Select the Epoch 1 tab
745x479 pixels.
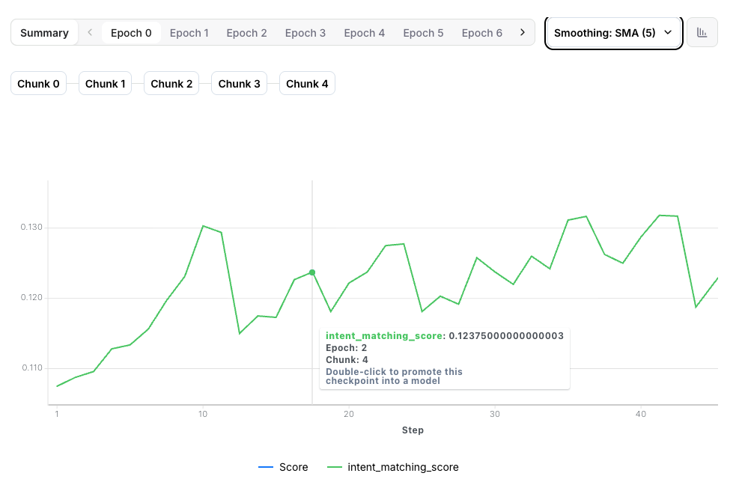pyautogui.click(x=189, y=32)
